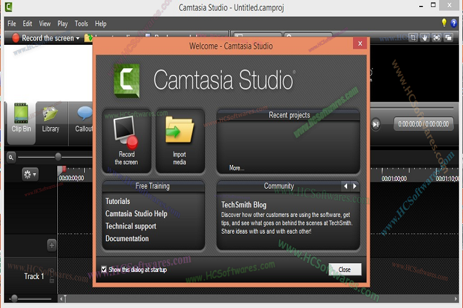Click the skip-to-next playback button
The width and height of the screenshot is (463, 308).
point(376,124)
